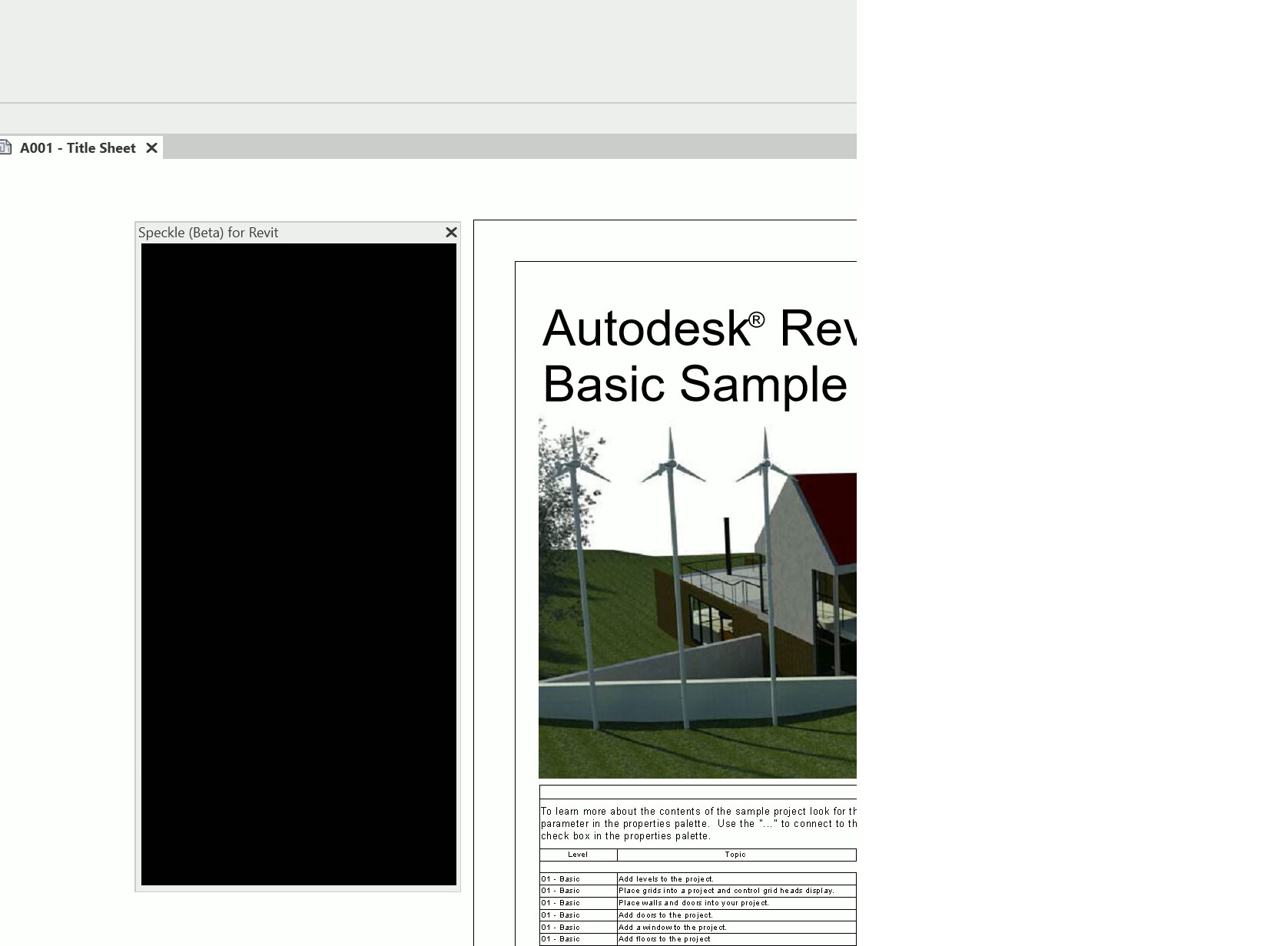Select the 'Autodesk Rev' title text

(699, 328)
